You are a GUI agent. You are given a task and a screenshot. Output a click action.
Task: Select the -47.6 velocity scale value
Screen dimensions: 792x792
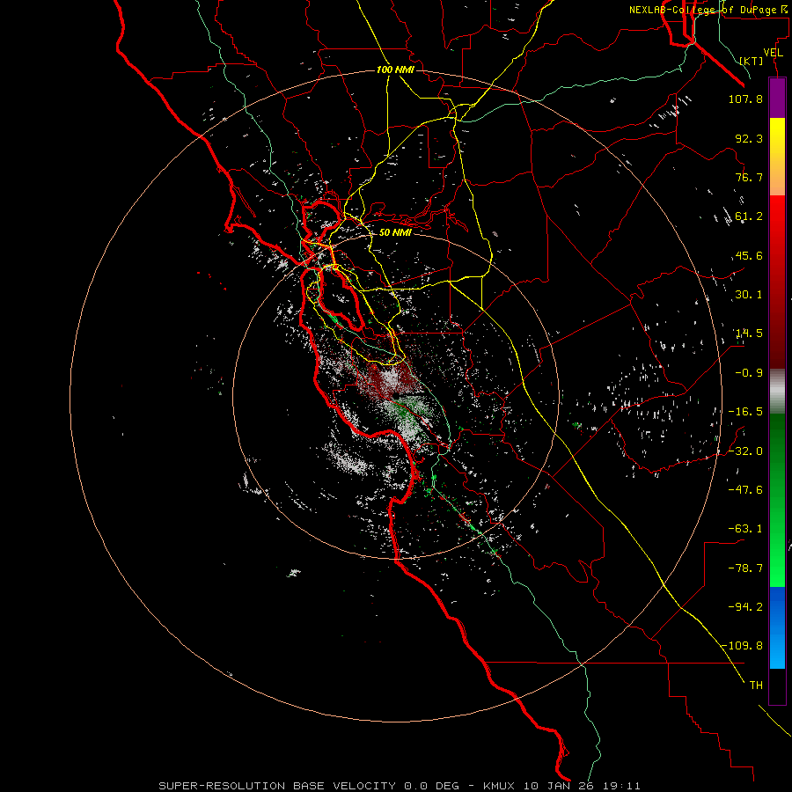pos(745,490)
